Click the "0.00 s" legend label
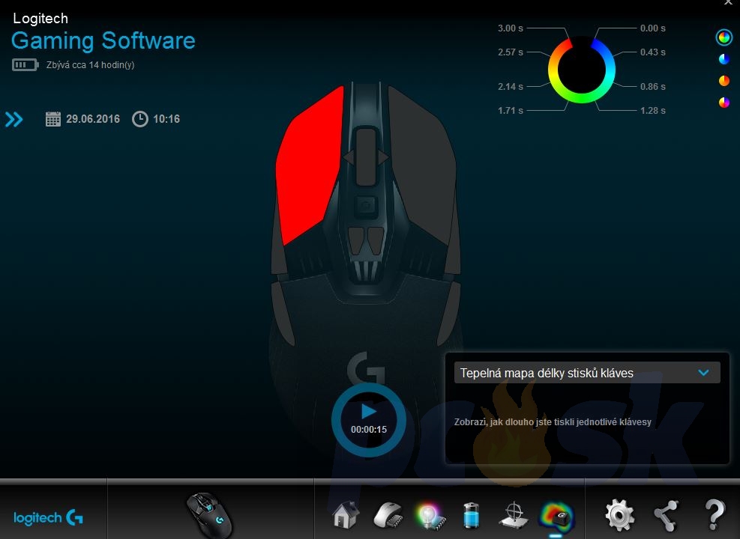This screenshot has width=740, height=539. [653, 28]
